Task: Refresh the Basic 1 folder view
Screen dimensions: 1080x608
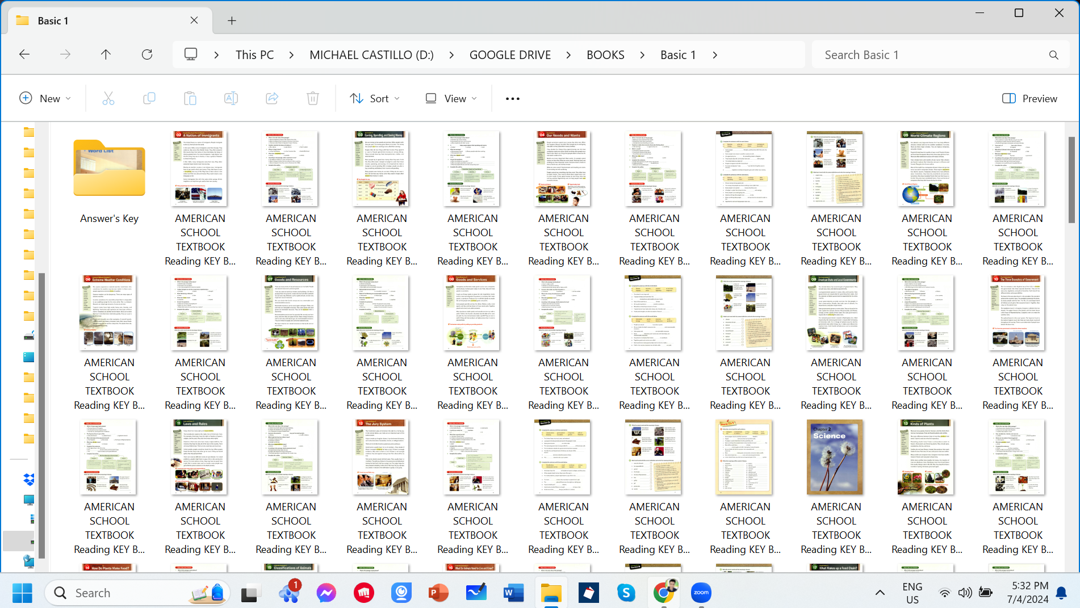Action: point(147,54)
